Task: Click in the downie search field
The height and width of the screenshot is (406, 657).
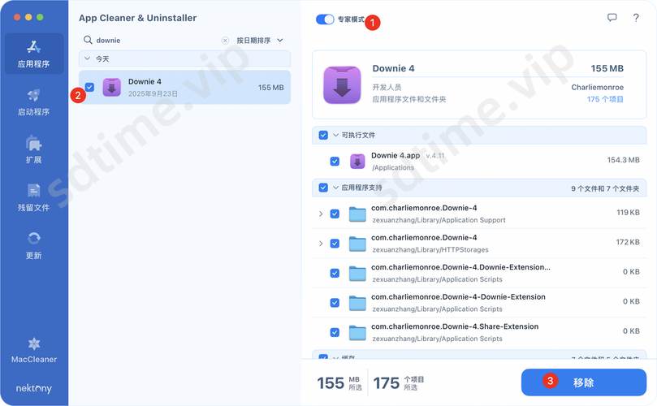Action: (x=157, y=41)
